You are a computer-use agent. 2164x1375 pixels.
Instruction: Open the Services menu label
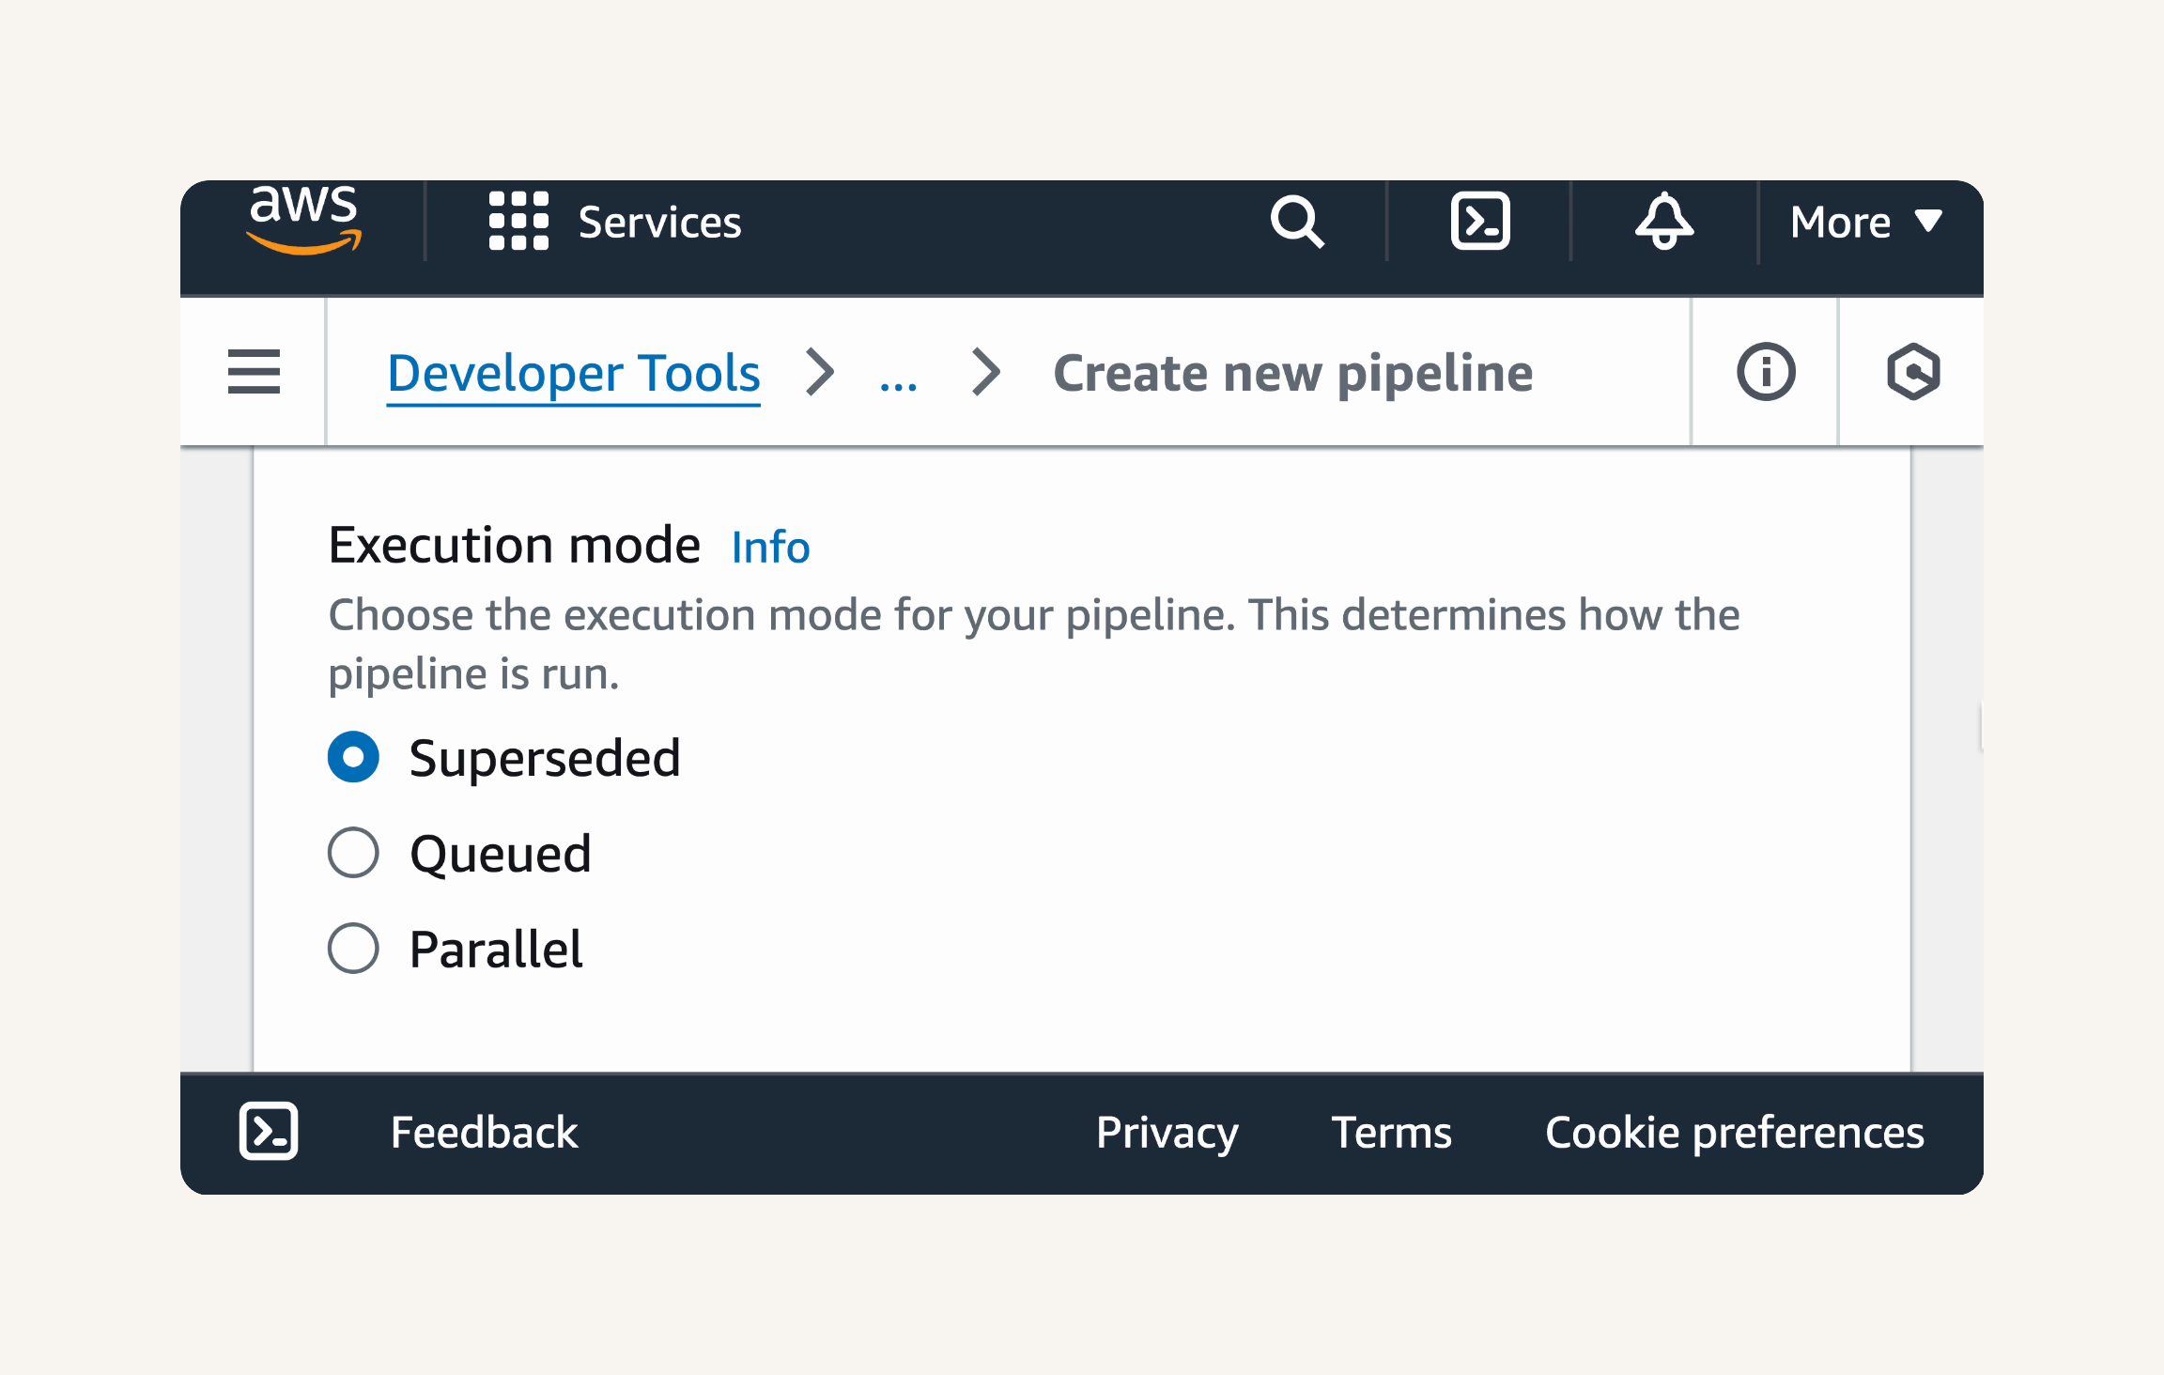click(x=659, y=223)
